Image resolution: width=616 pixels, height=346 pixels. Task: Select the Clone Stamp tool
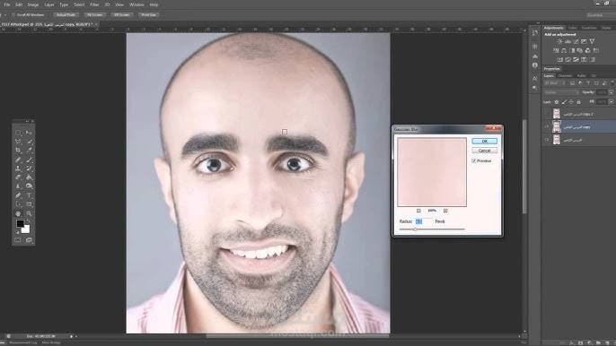[x=18, y=169]
